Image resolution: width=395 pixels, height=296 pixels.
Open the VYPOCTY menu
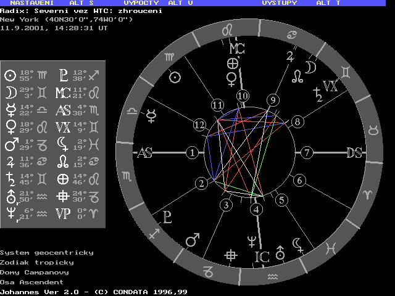pyautogui.click(x=141, y=3)
